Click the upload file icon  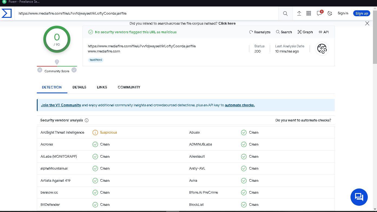[299, 13]
